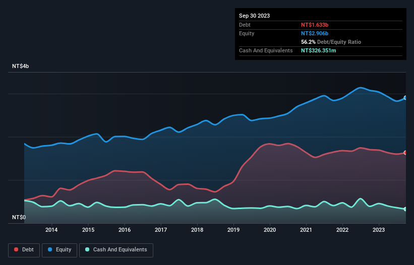
Task: Click the 2019 x-axis label
Action: coord(233,230)
